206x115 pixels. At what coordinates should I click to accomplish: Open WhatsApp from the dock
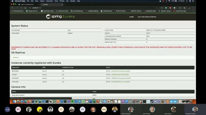tap(83, 102)
